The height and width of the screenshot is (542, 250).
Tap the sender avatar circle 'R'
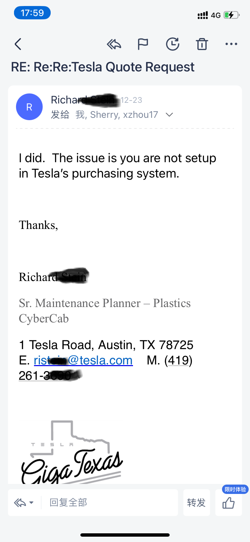pos(29,107)
